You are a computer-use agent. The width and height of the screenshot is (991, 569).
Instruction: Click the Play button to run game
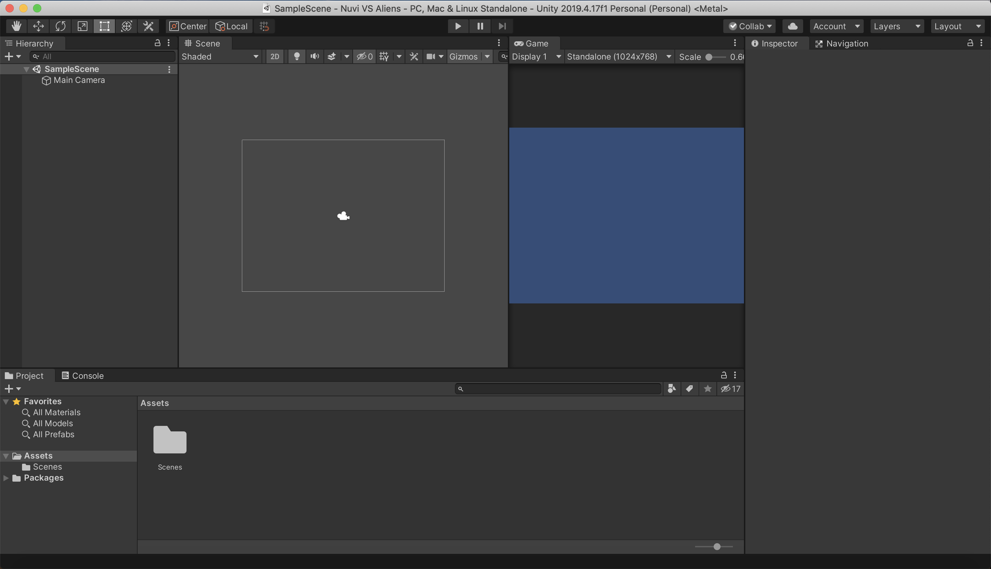point(458,26)
